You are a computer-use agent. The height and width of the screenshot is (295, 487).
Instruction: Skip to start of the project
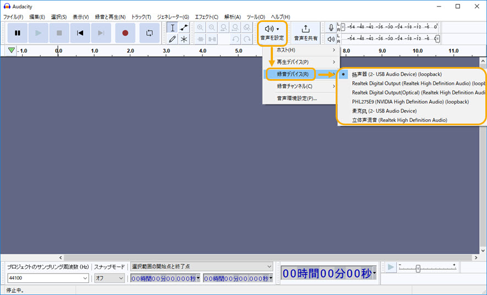(80, 33)
